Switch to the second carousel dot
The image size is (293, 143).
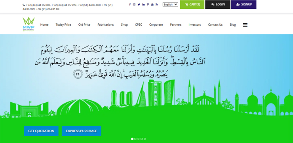[135, 139]
